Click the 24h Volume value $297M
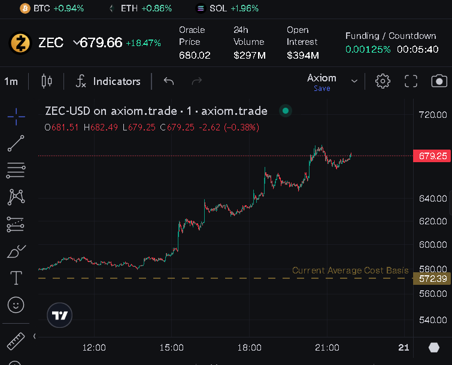This screenshot has width=452, height=365. click(x=250, y=55)
